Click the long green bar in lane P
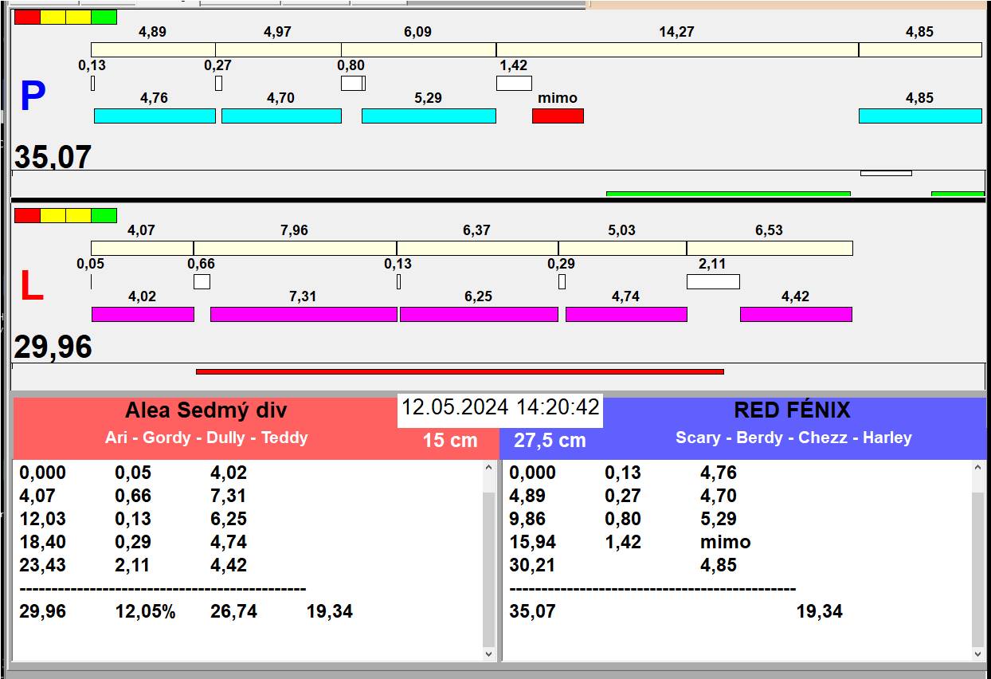The image size is (991, 679). click(x=728, y=194)
